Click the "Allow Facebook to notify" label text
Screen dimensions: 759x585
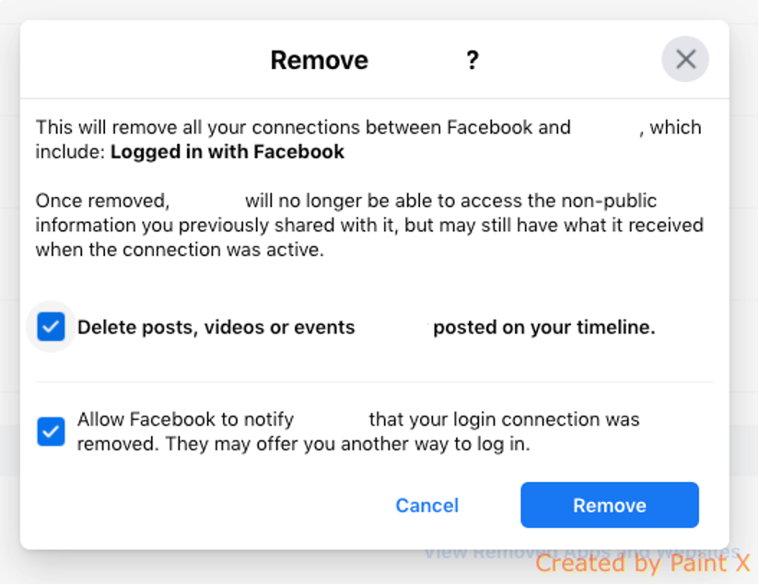coord(185,419)
